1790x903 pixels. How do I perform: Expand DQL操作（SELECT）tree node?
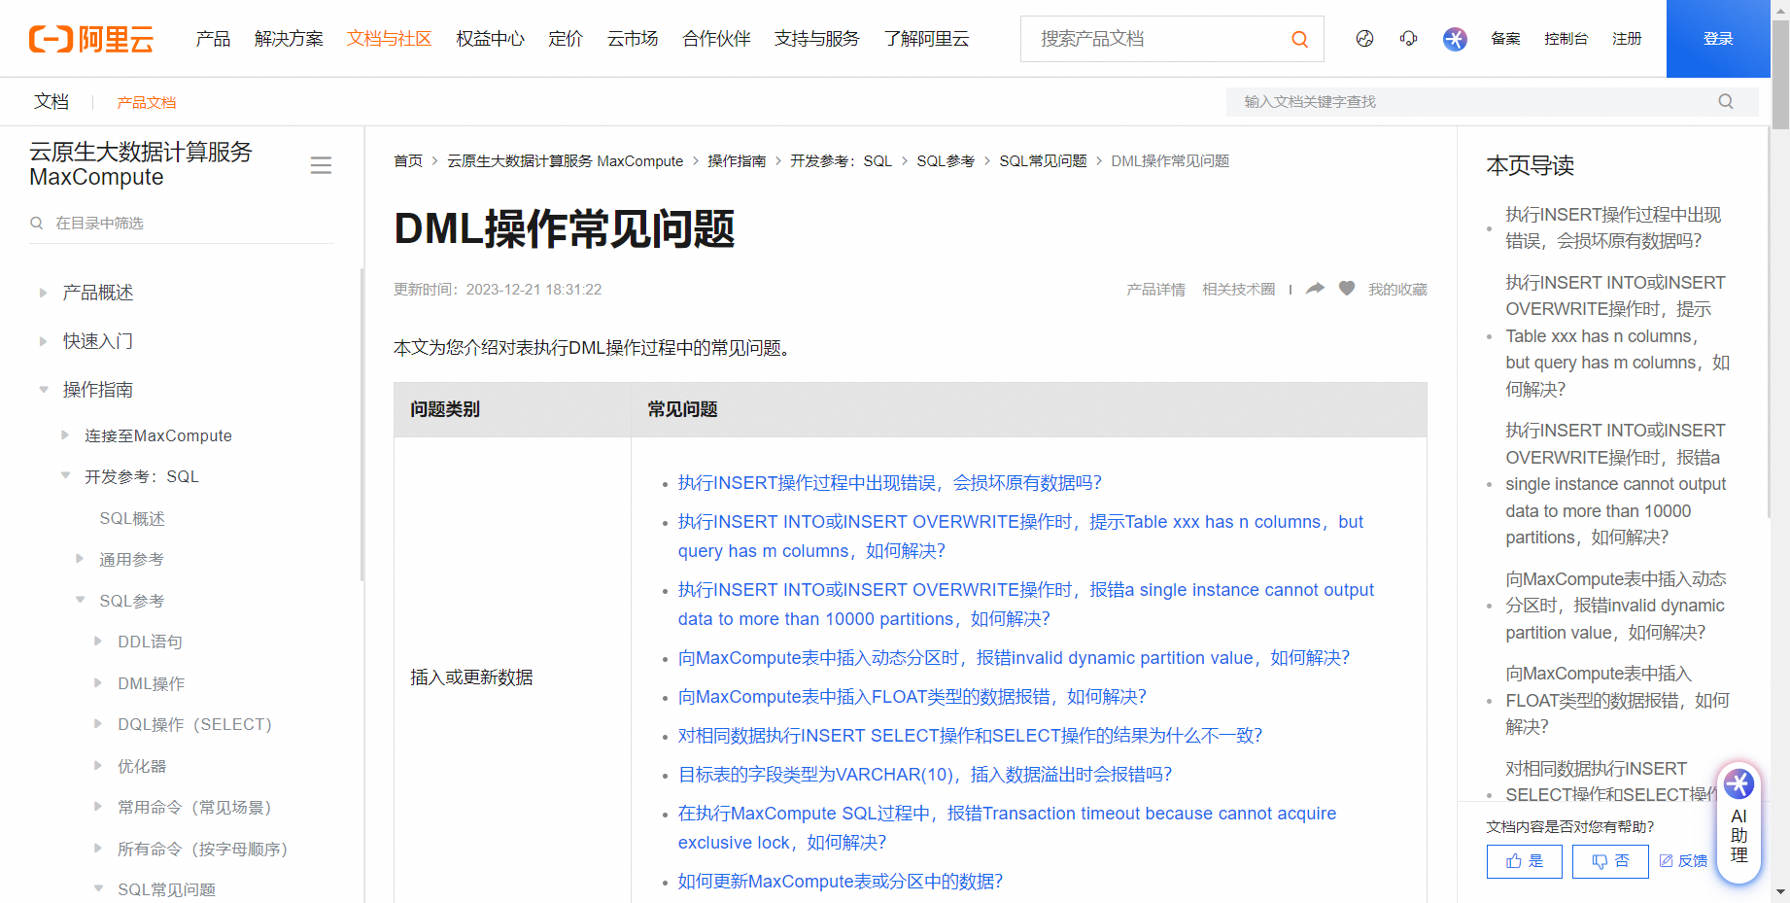98,724
